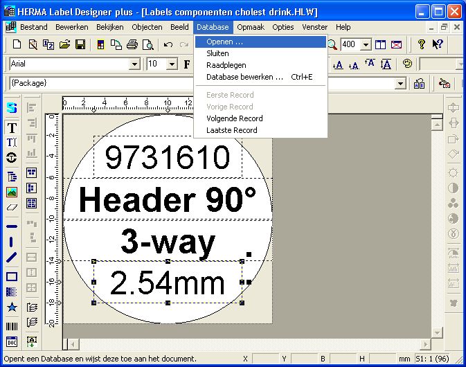Image resolution: width=466 pixels, height=367 pixels.
Task: Open the Bestand menu
Action: (x=33, y=27)
